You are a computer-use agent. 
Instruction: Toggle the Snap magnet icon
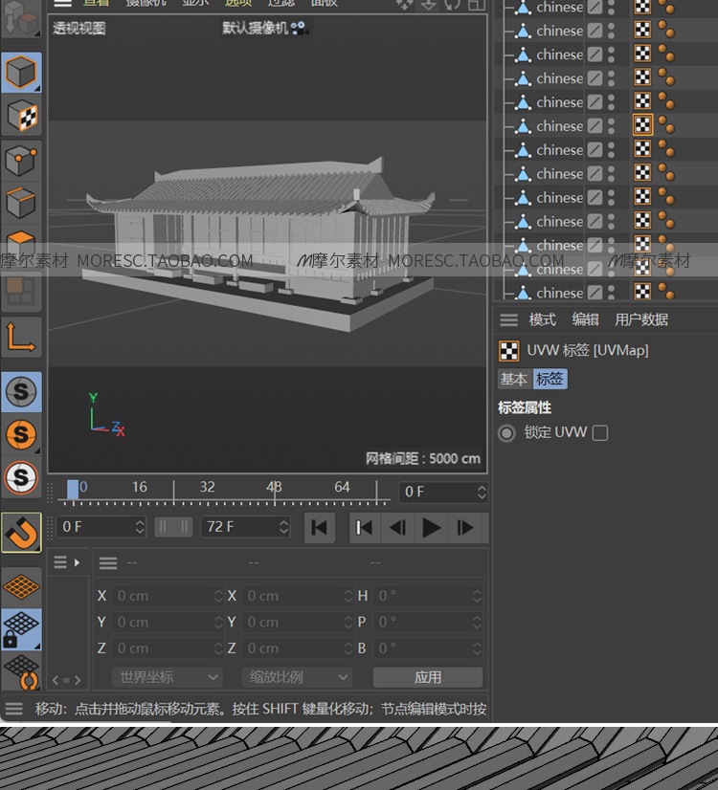point(21,533)
